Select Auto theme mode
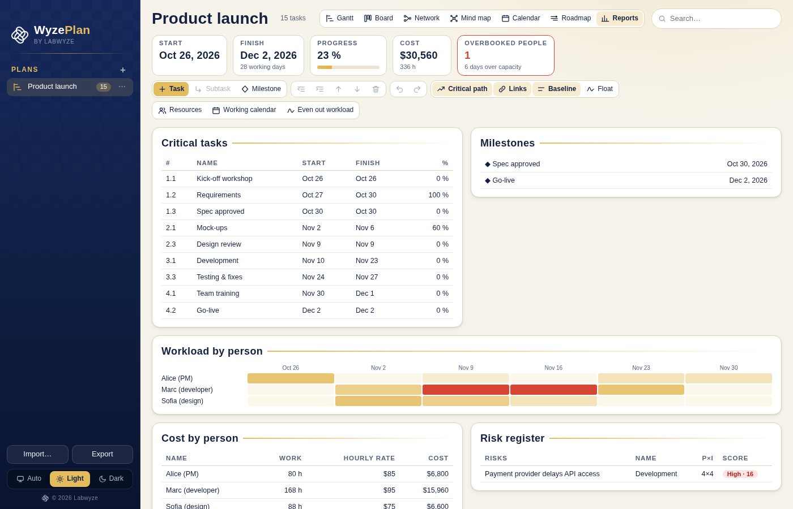 coord(29,479)
